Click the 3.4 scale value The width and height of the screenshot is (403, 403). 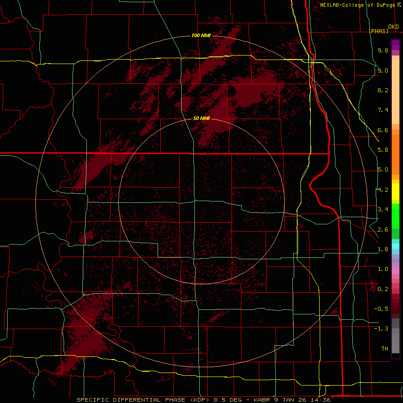tap(383, 210)
